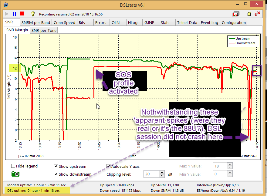Viewport: 267px width, 196px height.
Task: Open the Conn Speed tab
Action: point(64,23)
